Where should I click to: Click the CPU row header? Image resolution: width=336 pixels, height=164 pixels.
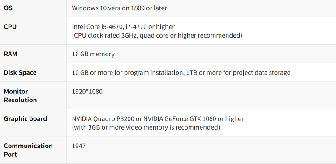coord(10,27)
